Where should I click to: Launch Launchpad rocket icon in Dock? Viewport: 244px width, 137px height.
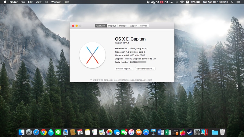[29, 132]
